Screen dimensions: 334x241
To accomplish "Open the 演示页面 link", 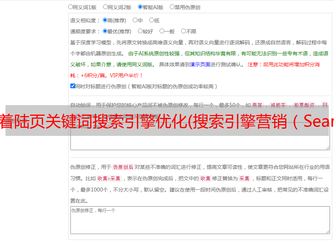I will [200, 64].
